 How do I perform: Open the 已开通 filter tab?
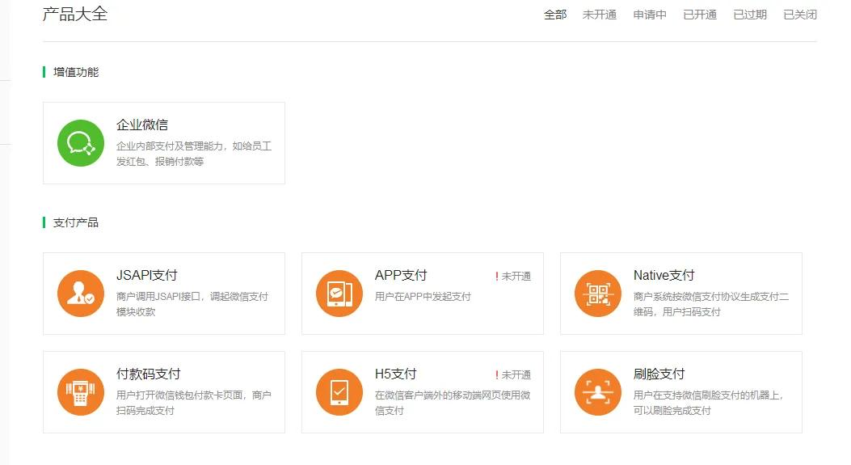pyautogui.click(x=700, y=15)
